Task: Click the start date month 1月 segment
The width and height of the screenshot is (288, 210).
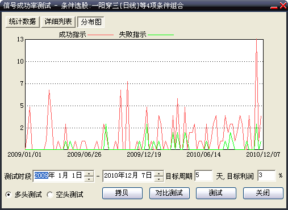Action: [62, 175]
